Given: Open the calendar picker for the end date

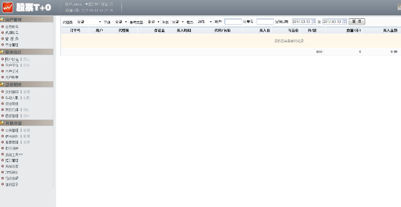Looking at the screenshot, I should click(x=344, y=22).
